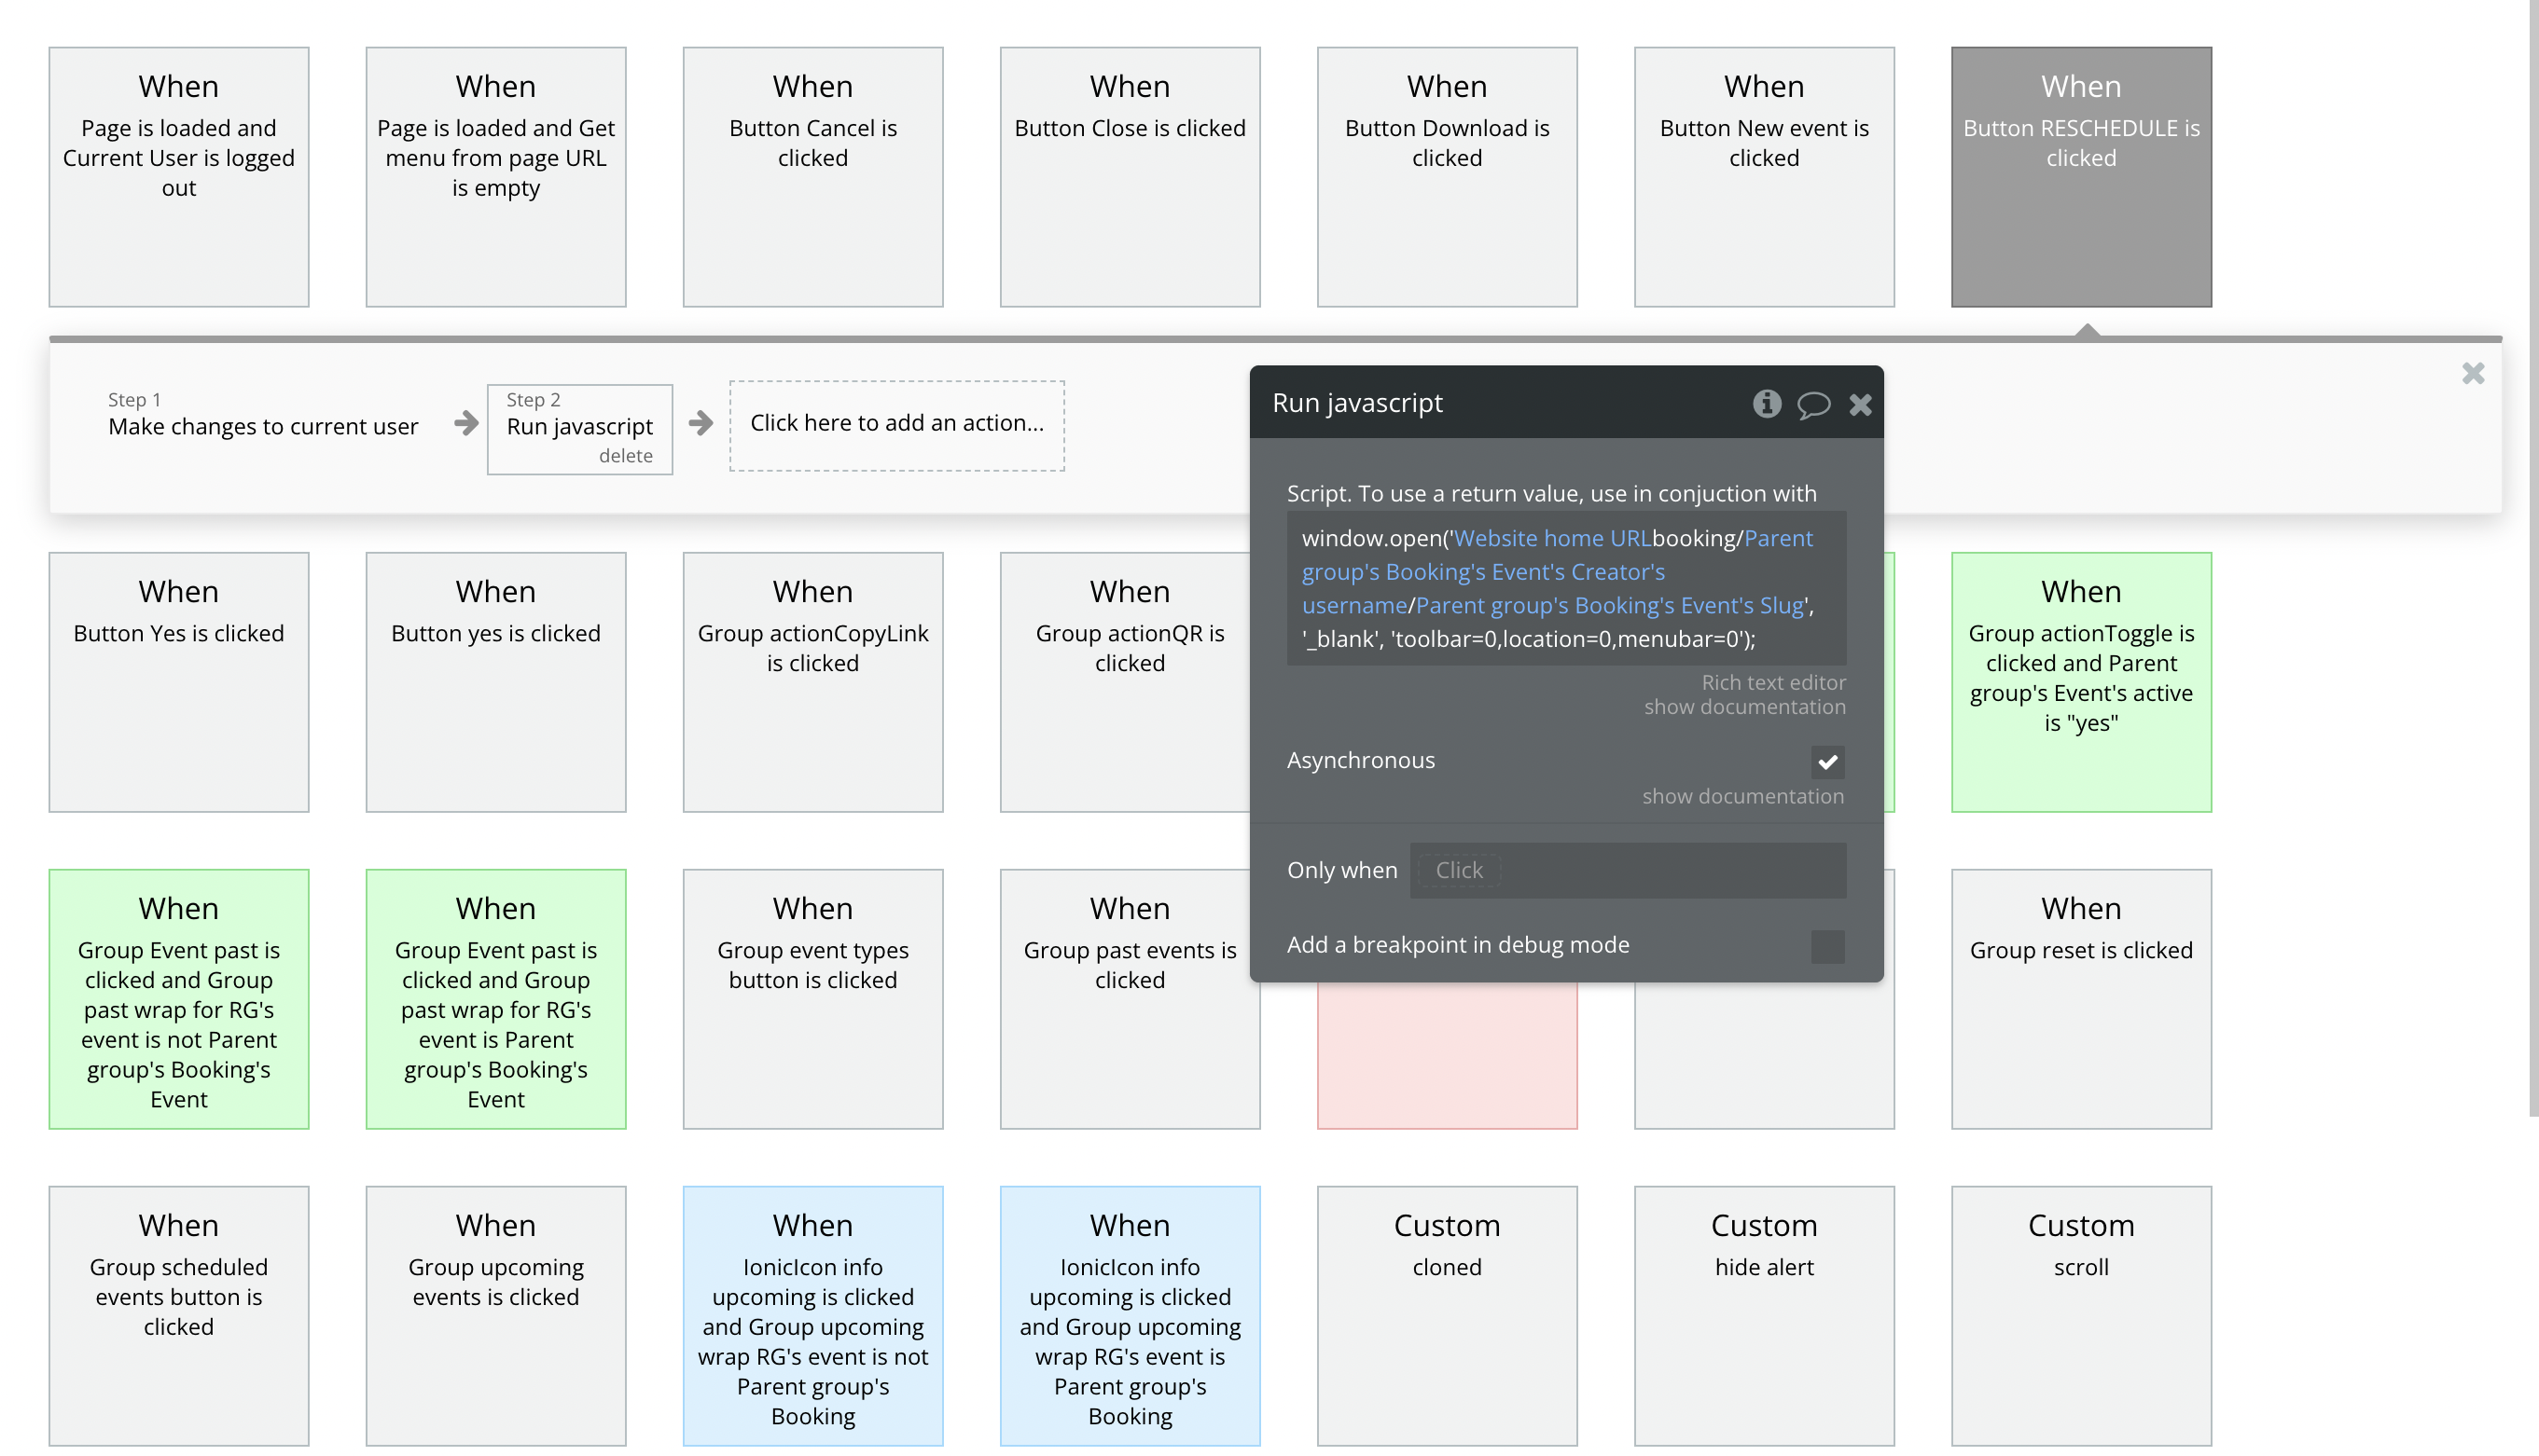
Task: Click the arrow between Step 1 and Step 2
Action: click(466, 423)
